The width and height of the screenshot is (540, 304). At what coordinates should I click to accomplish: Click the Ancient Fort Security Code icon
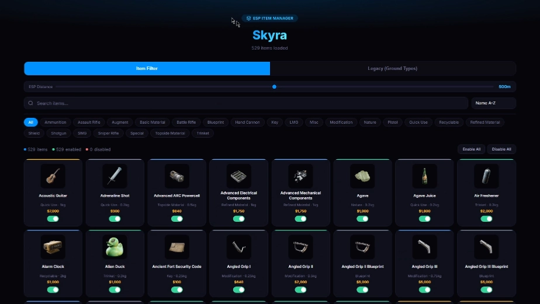point(176,247)
